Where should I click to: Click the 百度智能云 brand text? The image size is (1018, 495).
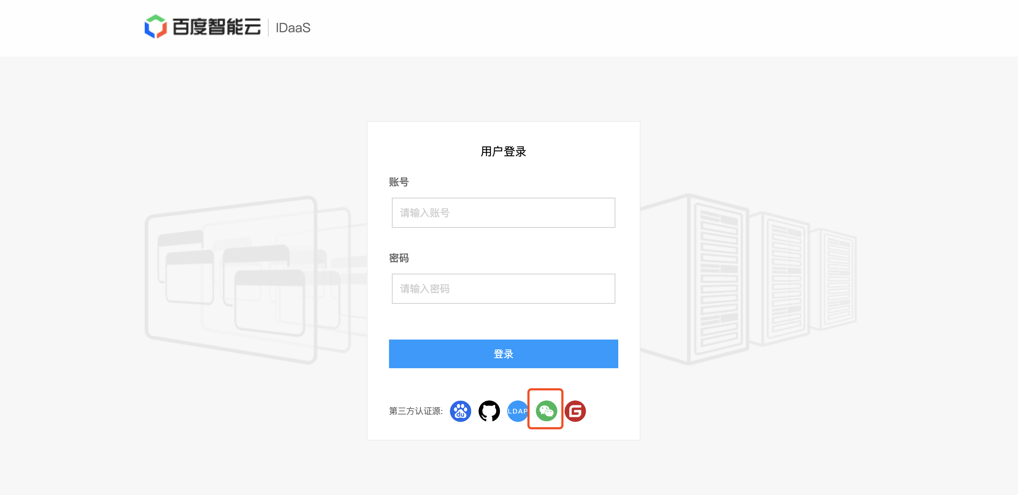pos(217,27)
